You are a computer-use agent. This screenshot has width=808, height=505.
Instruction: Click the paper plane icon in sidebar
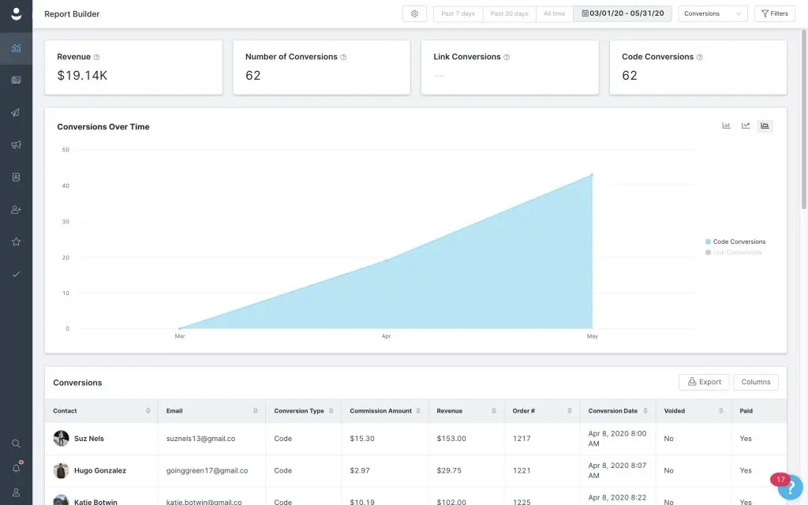click(x=16, y=113)
